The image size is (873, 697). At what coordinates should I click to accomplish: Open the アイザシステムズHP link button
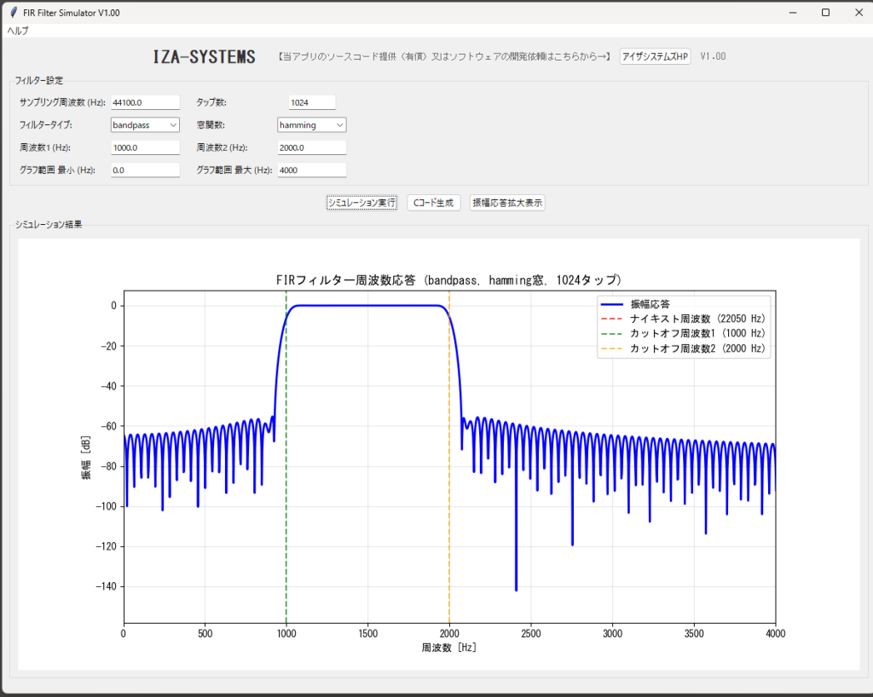pos(655,56)
